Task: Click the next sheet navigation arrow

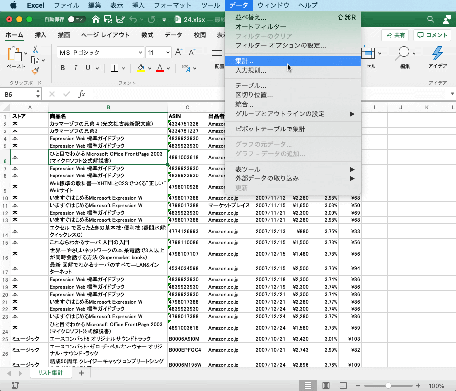Action: (20, 373)
